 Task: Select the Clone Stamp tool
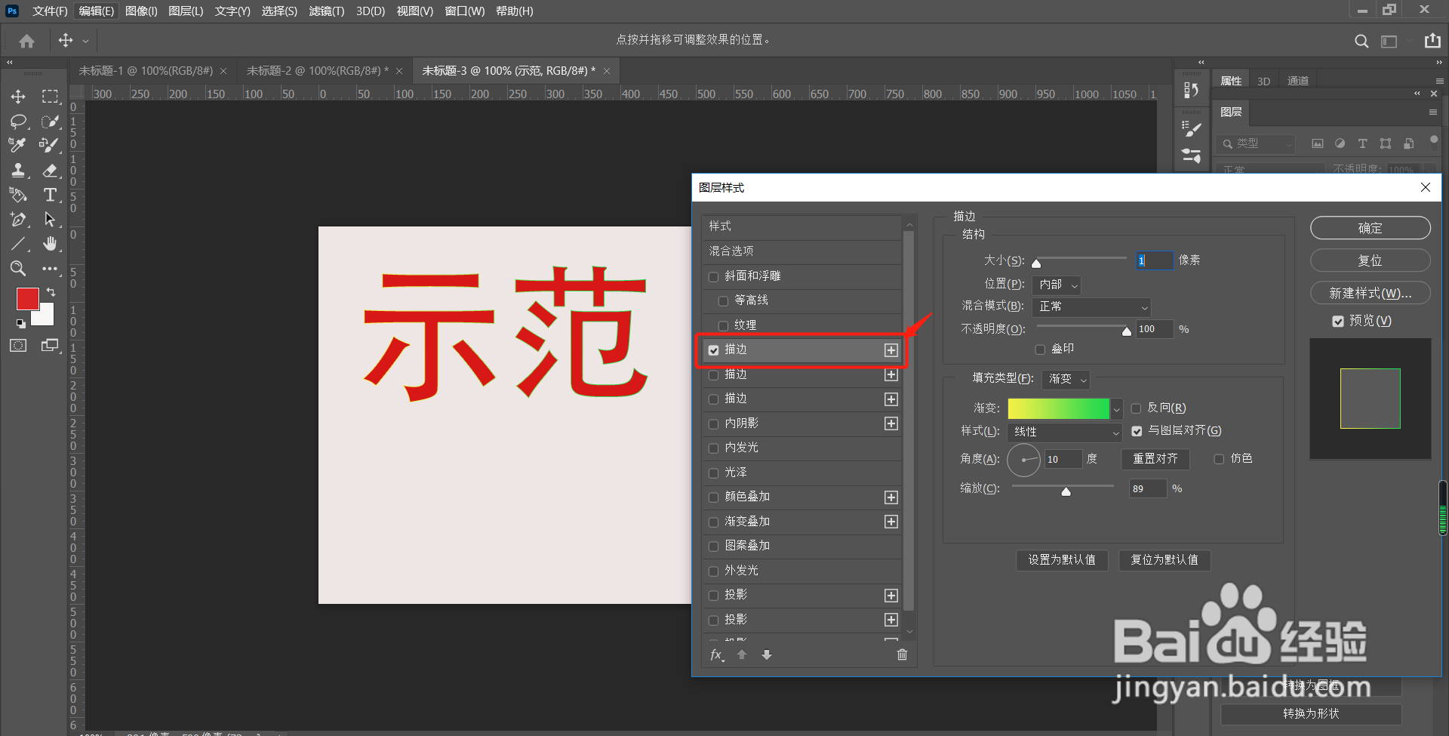18,171
